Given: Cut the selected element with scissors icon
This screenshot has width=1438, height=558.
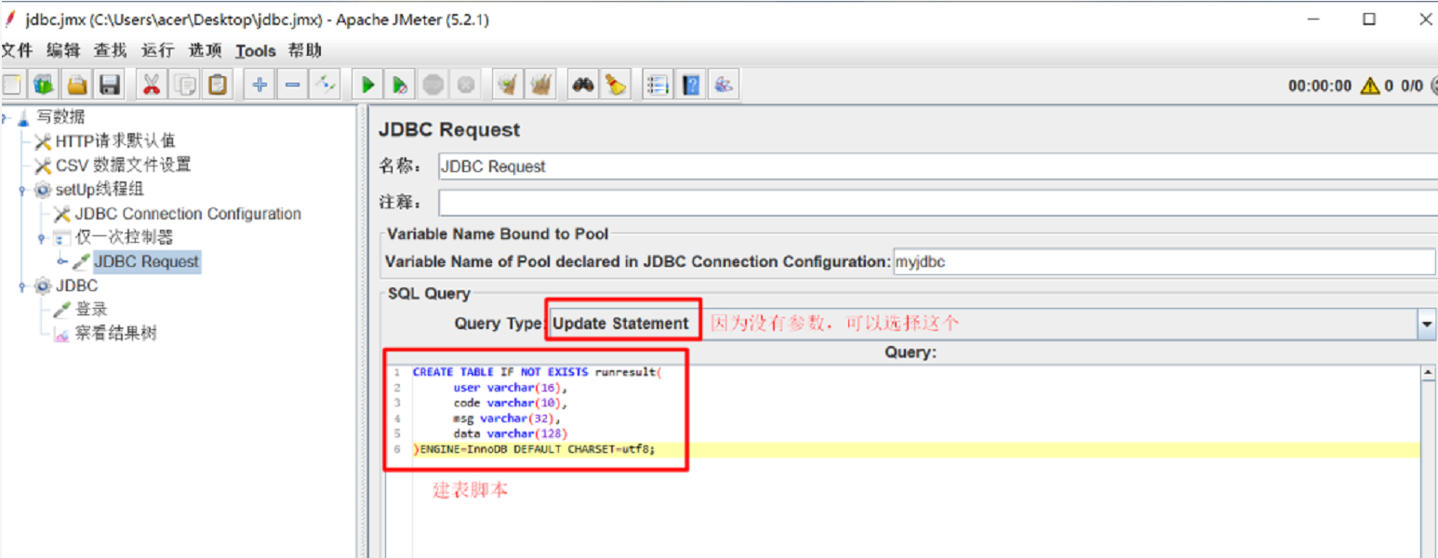Looking at the screenshot, I should click(x=152, y=86).
